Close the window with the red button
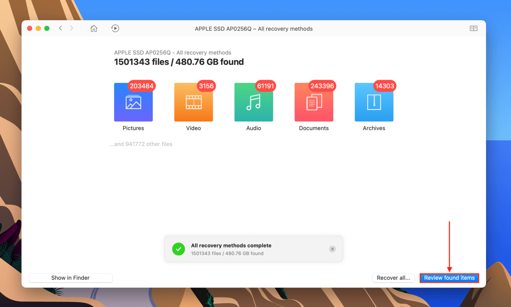The image size is (511, 307). click(30, 28)
